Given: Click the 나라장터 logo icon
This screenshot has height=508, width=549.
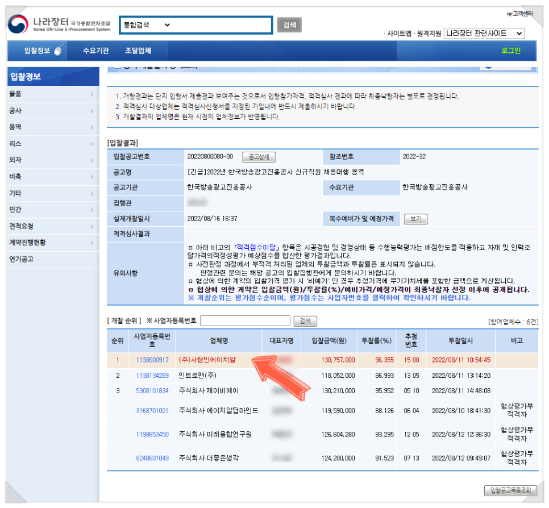Looking at the screenshot, I should (x=18, y=24).
